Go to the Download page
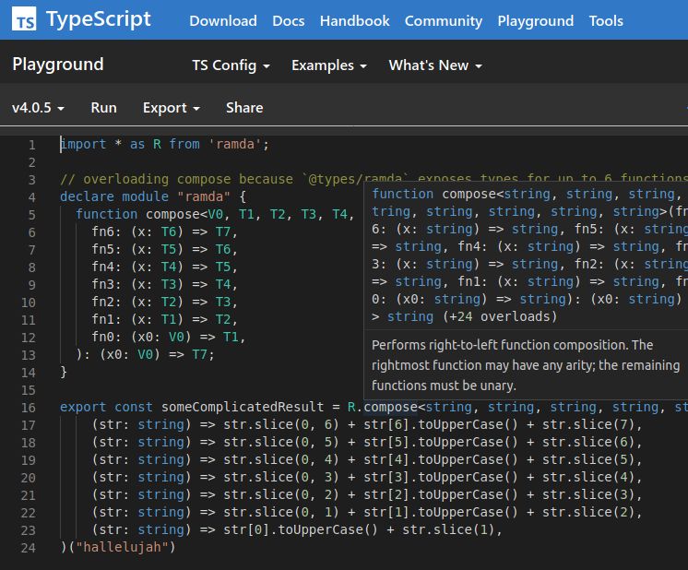This screenshot has height=570, width=688. coord(223,20)
